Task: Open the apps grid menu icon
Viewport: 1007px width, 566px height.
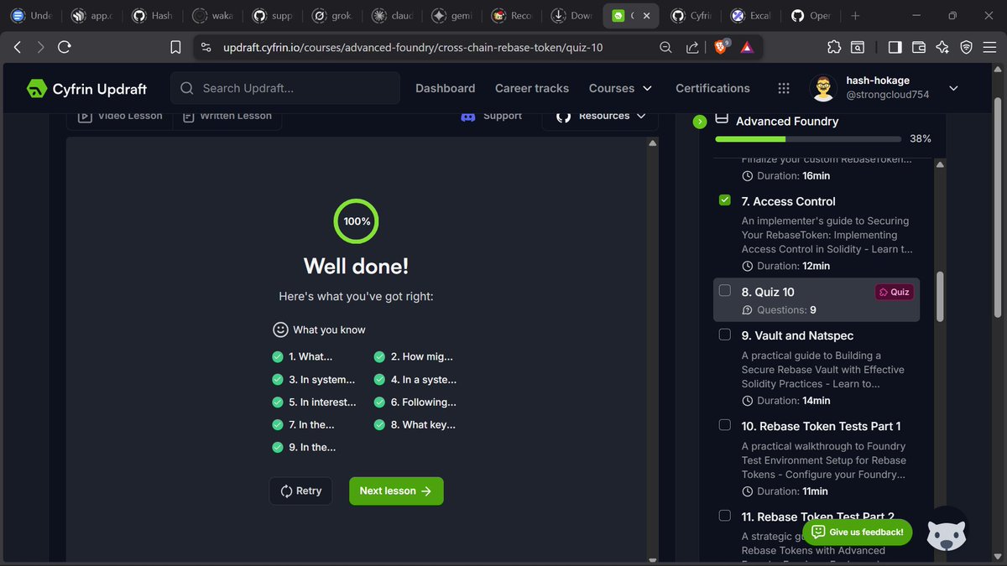Action: (x=784, y=88)
